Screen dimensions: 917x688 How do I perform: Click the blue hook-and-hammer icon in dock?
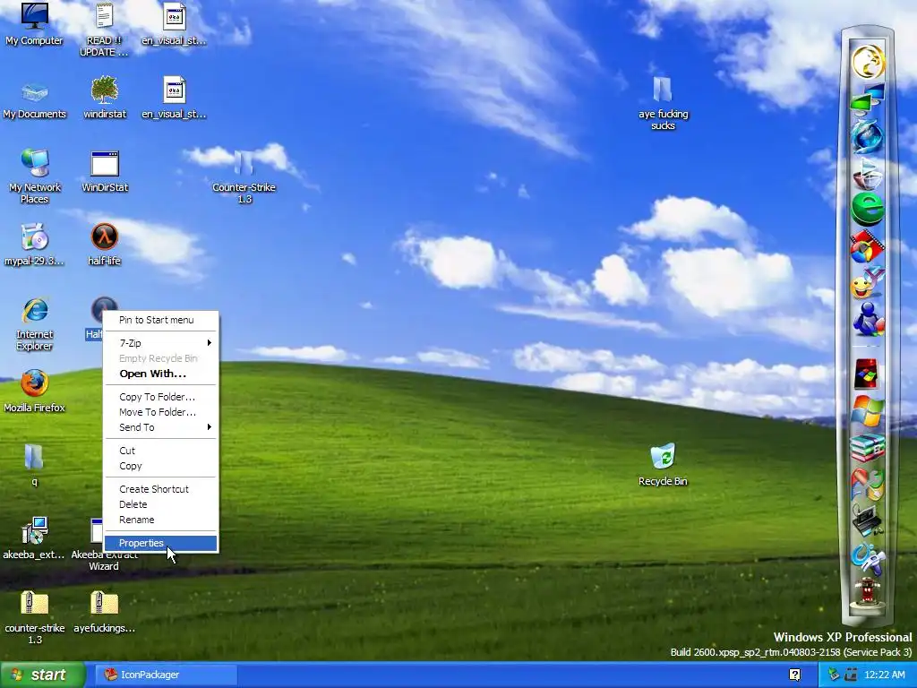point(868,557)
